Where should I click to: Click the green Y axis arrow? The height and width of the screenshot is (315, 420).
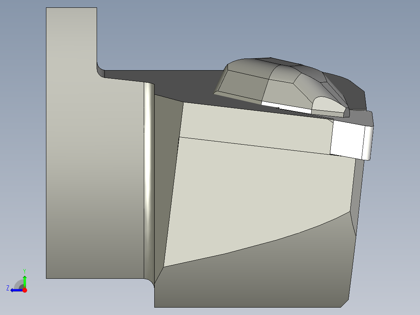(x=25, y=281)
